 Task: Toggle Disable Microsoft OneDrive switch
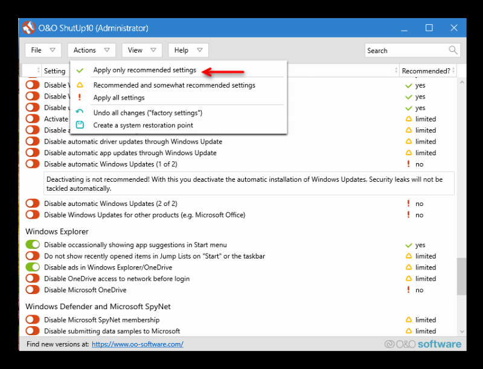(x=33, y=290)
